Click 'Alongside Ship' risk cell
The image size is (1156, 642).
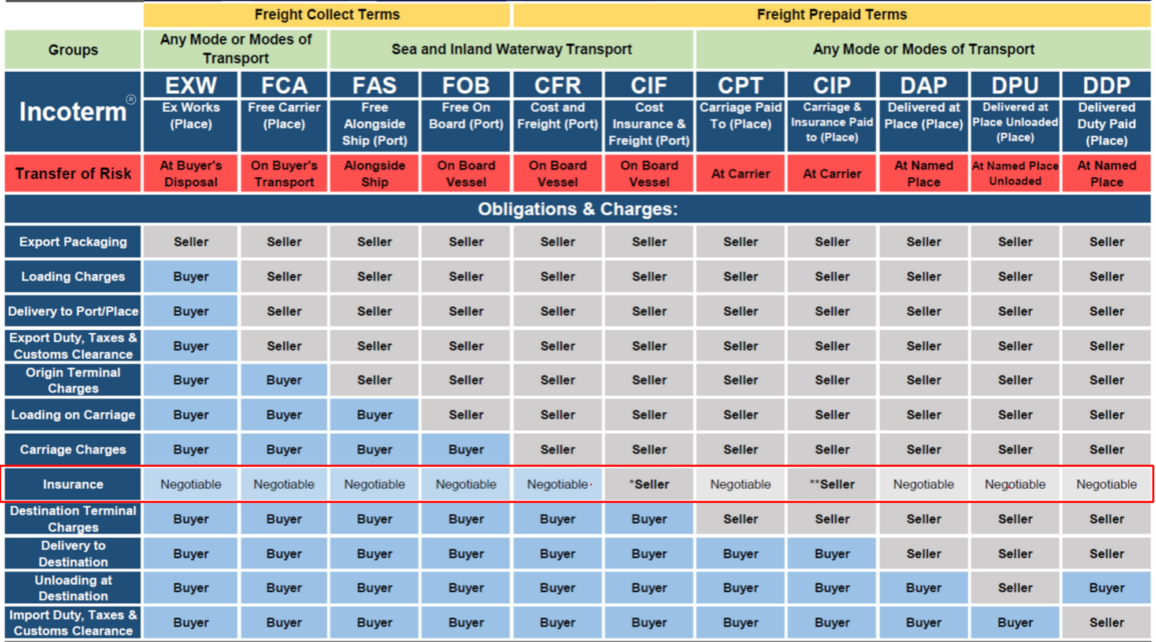tap(375, 174)
